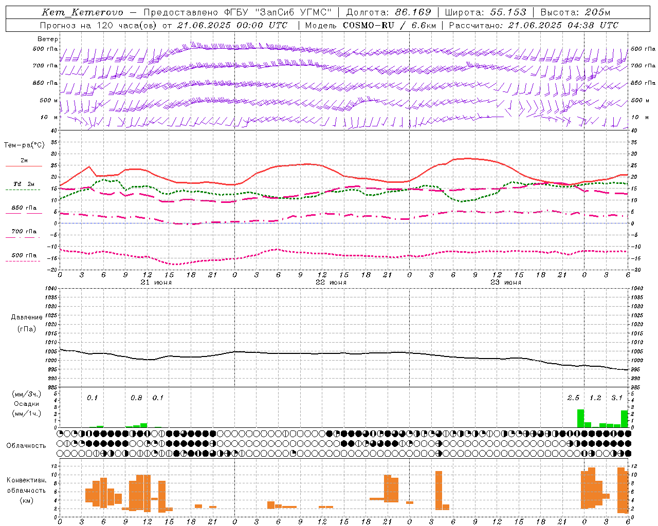Screen dimensions: 658x526
Task: Select the '1.2' three-hour precipitation value
Action: 595,398
